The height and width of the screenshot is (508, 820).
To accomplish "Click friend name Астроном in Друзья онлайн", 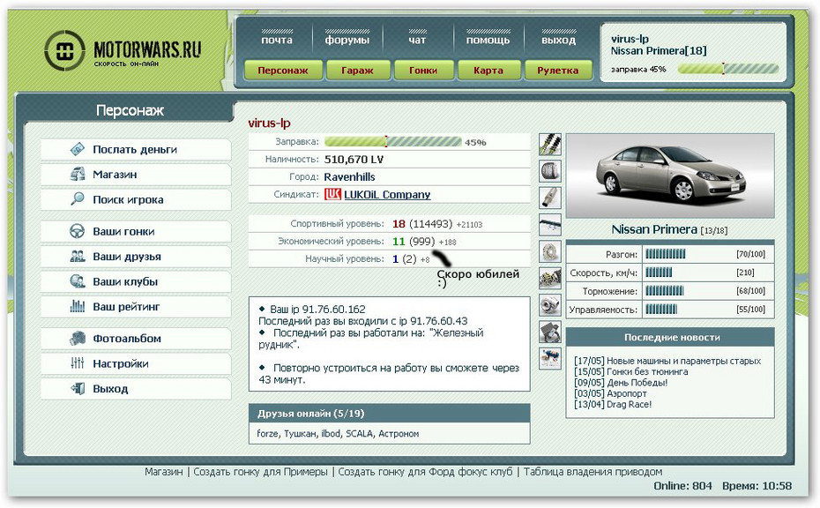I will click(399, 434).
